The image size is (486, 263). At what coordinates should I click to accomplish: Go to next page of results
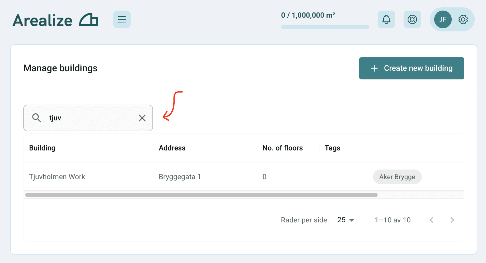tap(452, 220)
